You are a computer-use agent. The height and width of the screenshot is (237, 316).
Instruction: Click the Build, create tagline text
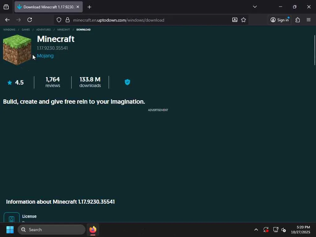(x=74, y=102)
